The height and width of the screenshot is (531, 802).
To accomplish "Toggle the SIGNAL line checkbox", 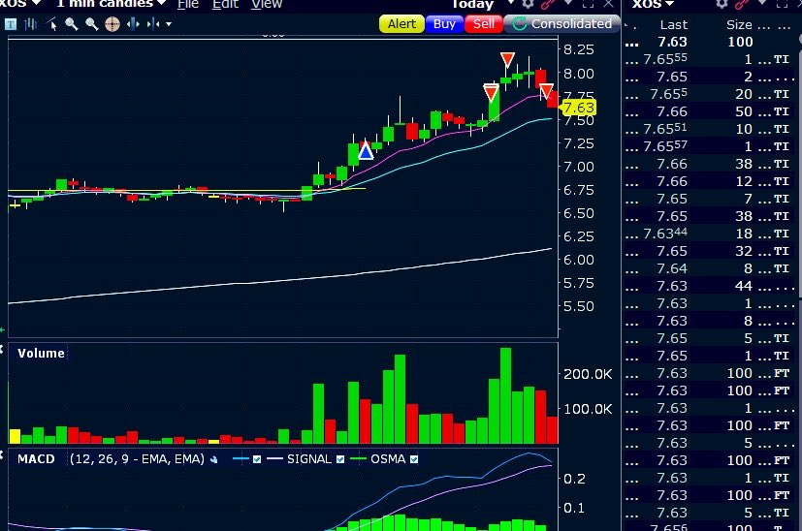I will point(340,459).
